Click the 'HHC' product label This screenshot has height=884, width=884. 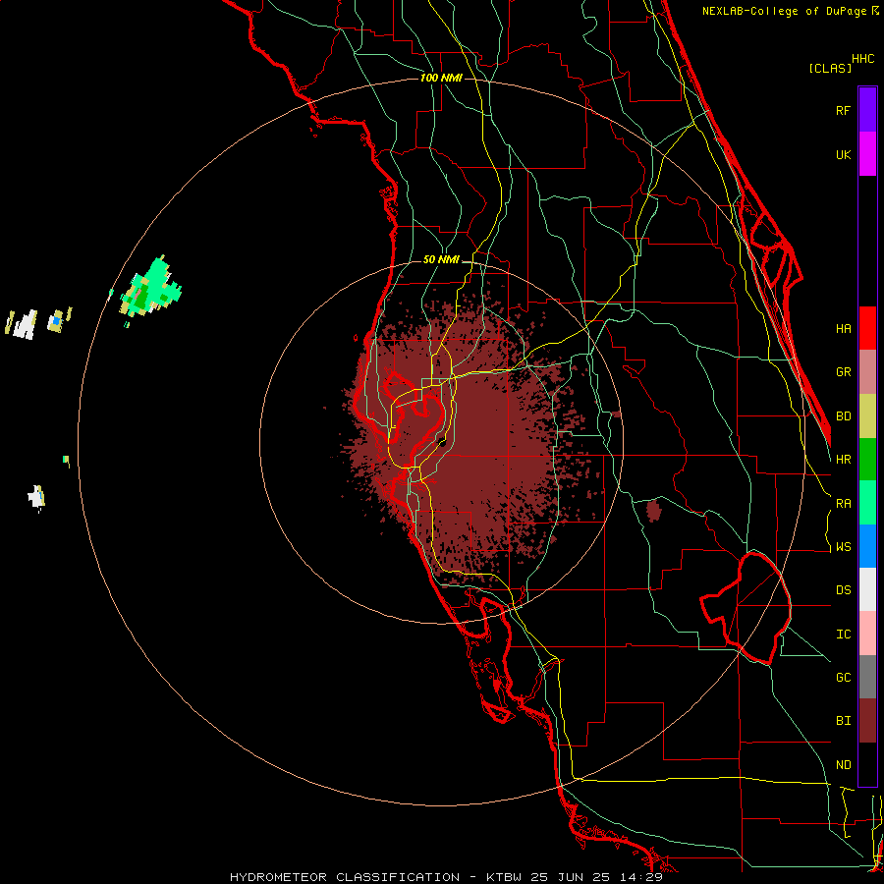(x=862, y=59)
